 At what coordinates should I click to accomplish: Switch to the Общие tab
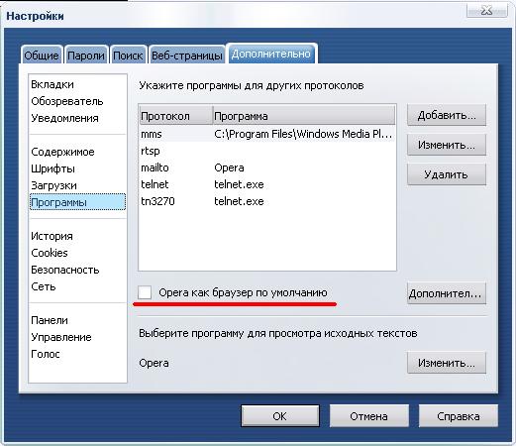point(42,55)
